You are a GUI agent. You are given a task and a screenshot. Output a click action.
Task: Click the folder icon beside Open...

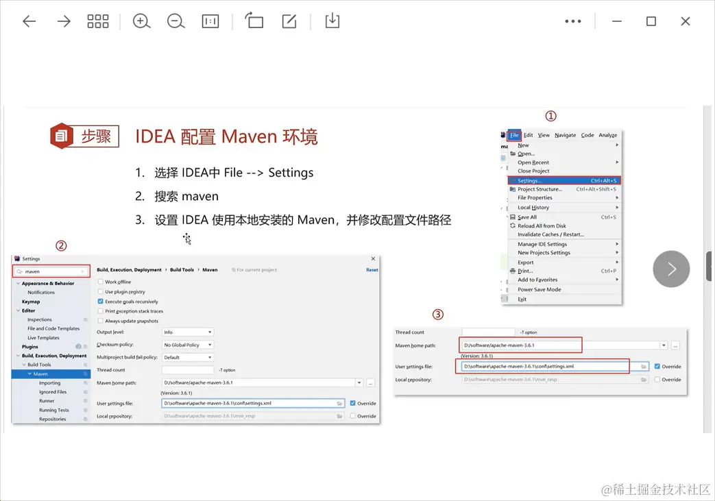(x=513, y=154)
